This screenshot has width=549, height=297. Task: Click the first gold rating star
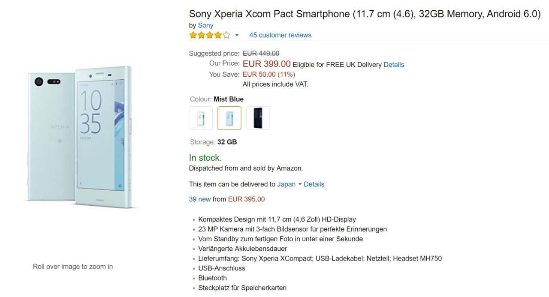pyautogui.click(x=193, y=35)
